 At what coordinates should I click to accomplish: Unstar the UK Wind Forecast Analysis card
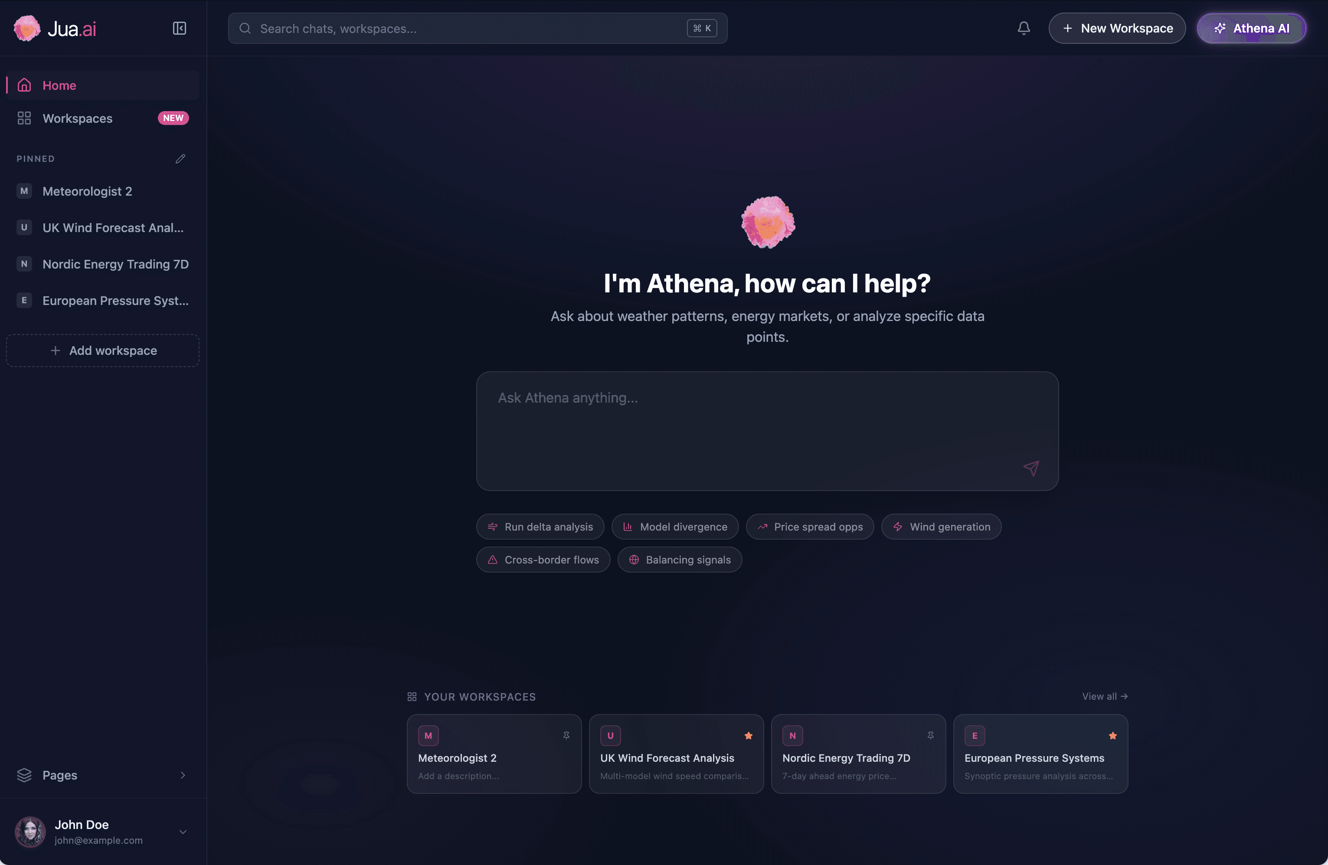[x=748, y=736]
